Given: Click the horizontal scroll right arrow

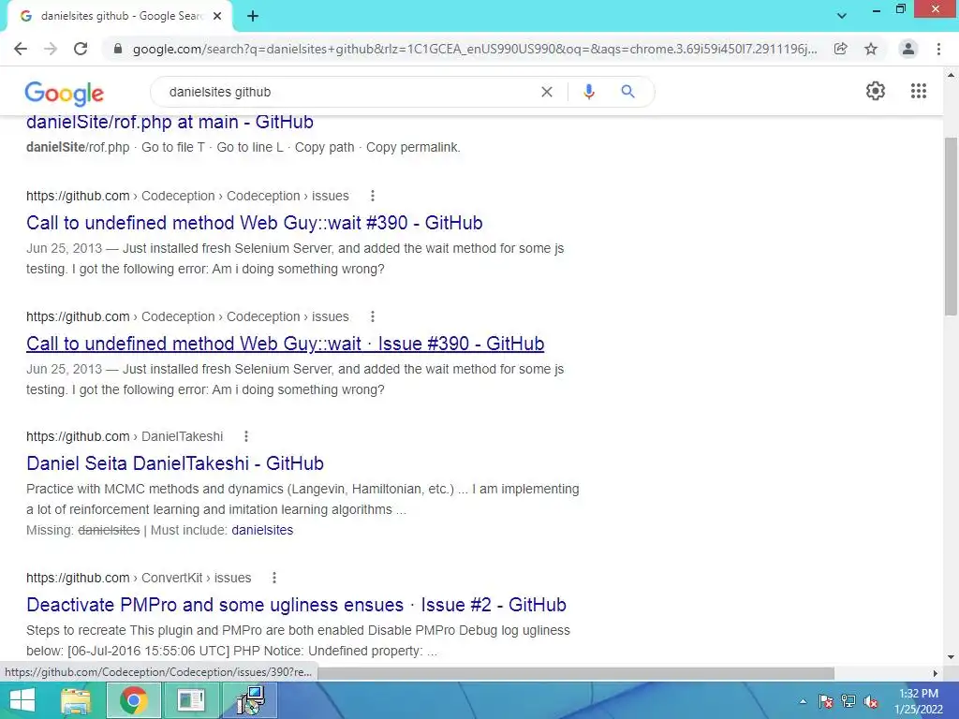Looking at the screenshot, I should pos(935,673).
